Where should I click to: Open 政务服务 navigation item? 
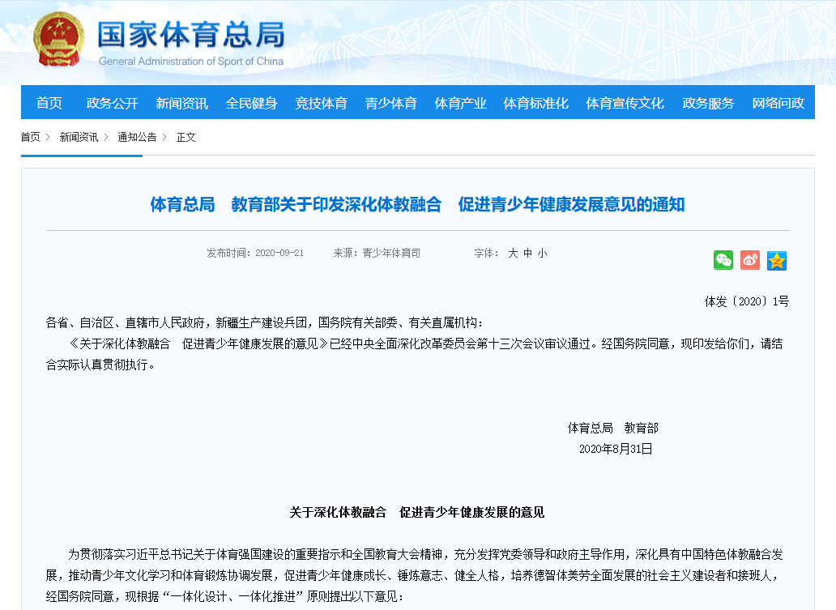(x=708, y=103)
